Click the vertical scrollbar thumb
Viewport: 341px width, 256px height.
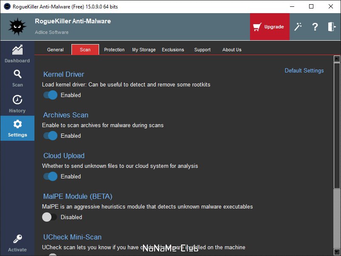337,125
